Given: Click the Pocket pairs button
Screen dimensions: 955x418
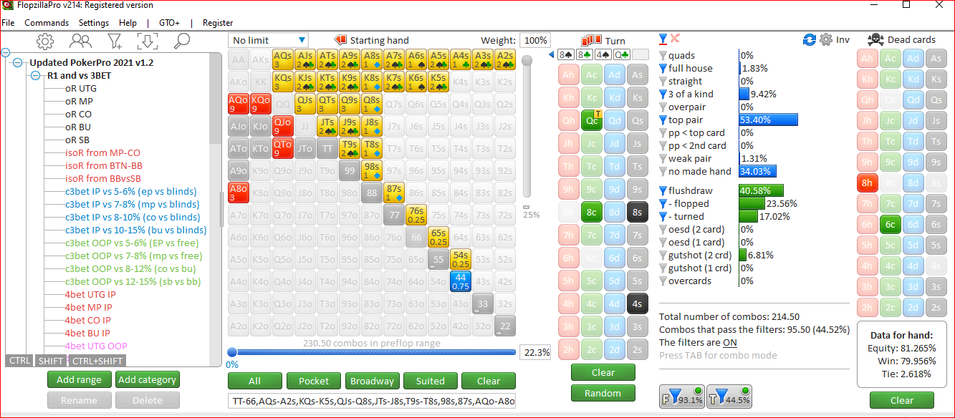Looking at the screenshot, I should (313, 381).
